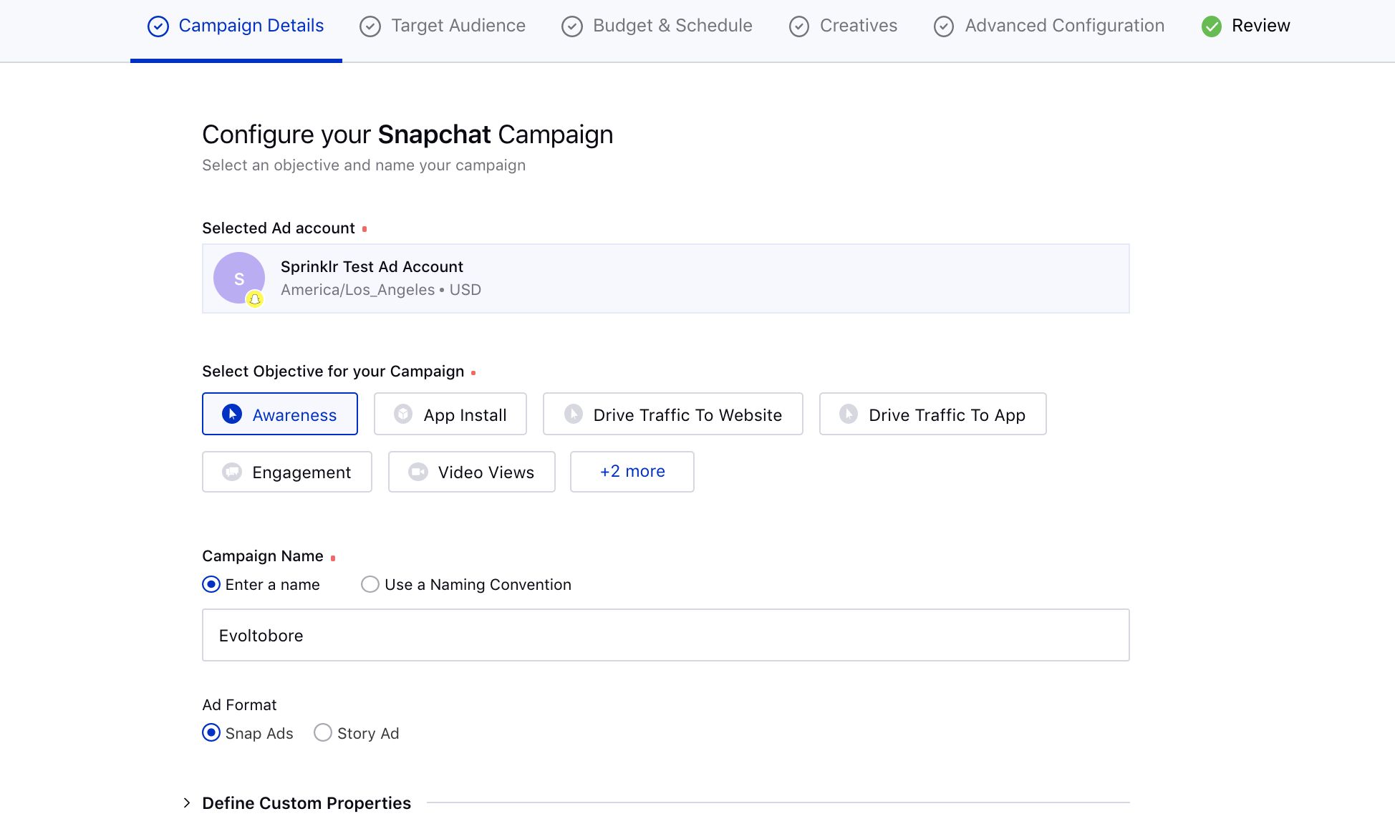
Task: Show two more objectives via +2 more
Action: point(632,471)
